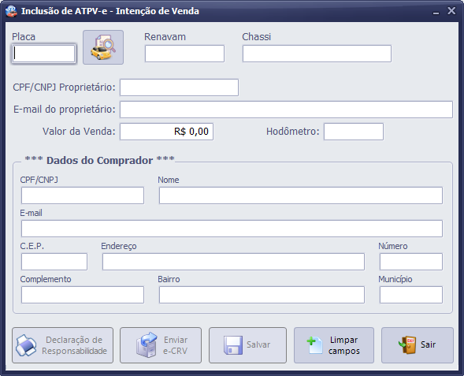Click Limpar campos to clear fields
The image size is (464, 376).
click(x=334, y=345)
